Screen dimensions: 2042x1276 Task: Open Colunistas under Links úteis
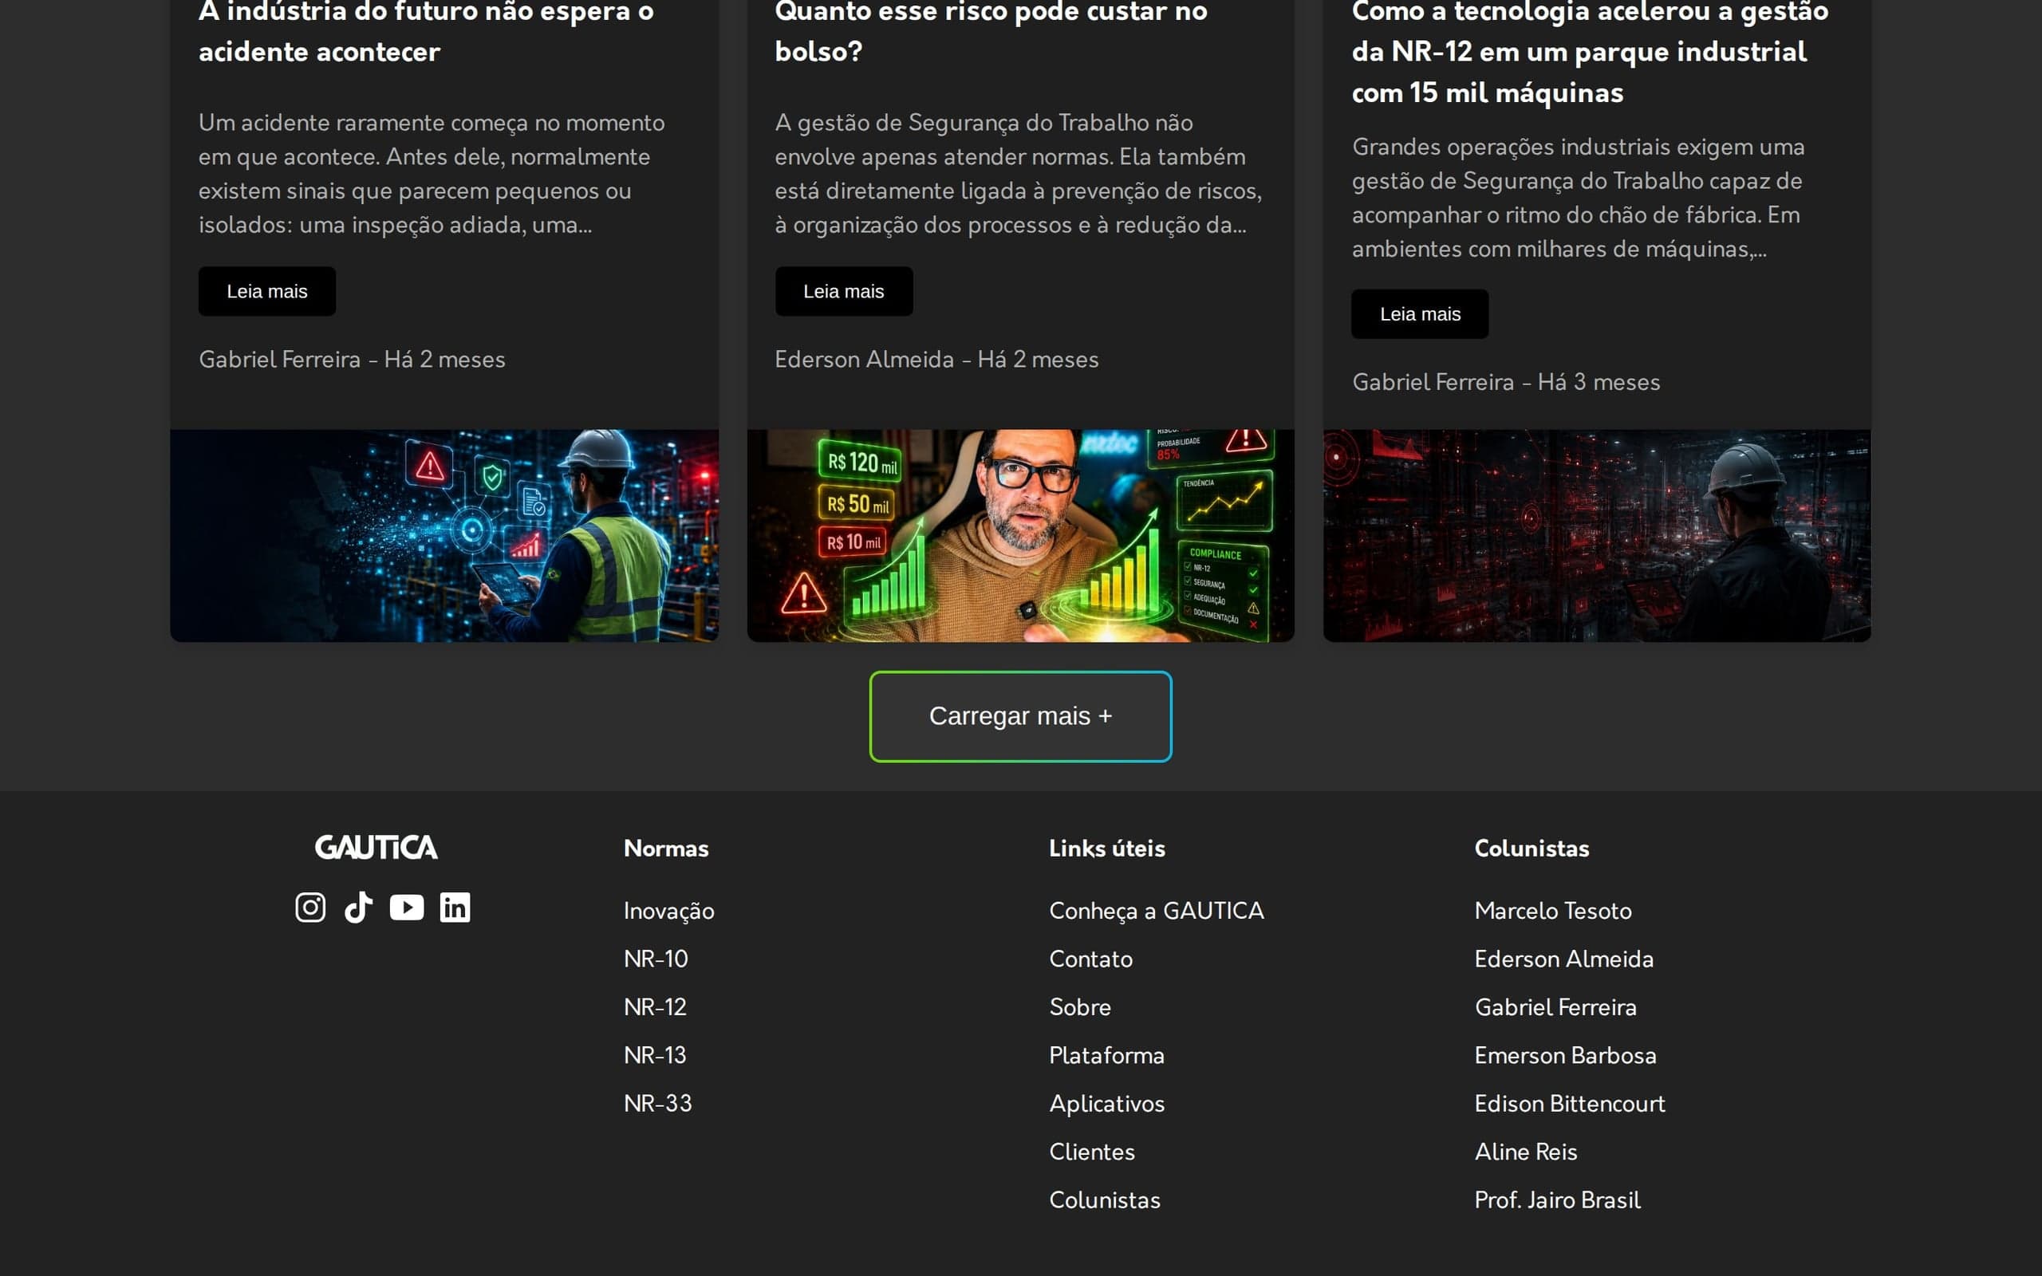[1105, 1199]
